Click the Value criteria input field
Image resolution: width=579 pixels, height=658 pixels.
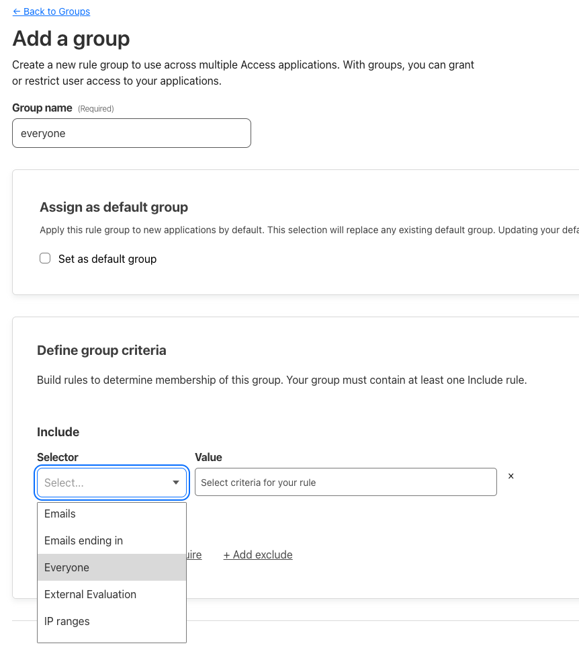click(x=345, y=483)
